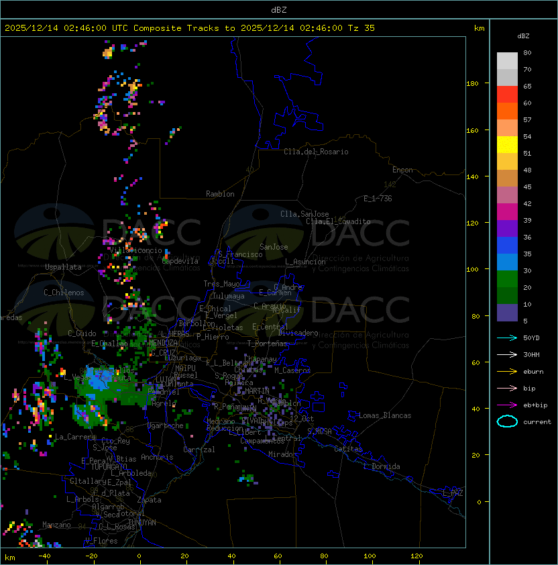The image size is (558, 565).
Task: Click the '100' tick on the right axis
Action: point(472,270)
